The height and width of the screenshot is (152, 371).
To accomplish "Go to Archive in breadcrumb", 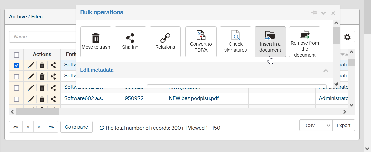I will pyautogui.click(x=18, y=17).
